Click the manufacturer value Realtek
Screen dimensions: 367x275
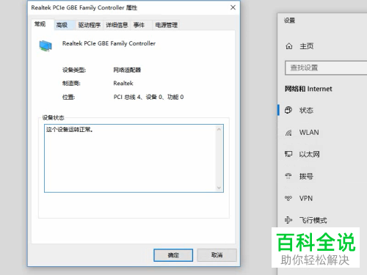pos(123,84)
